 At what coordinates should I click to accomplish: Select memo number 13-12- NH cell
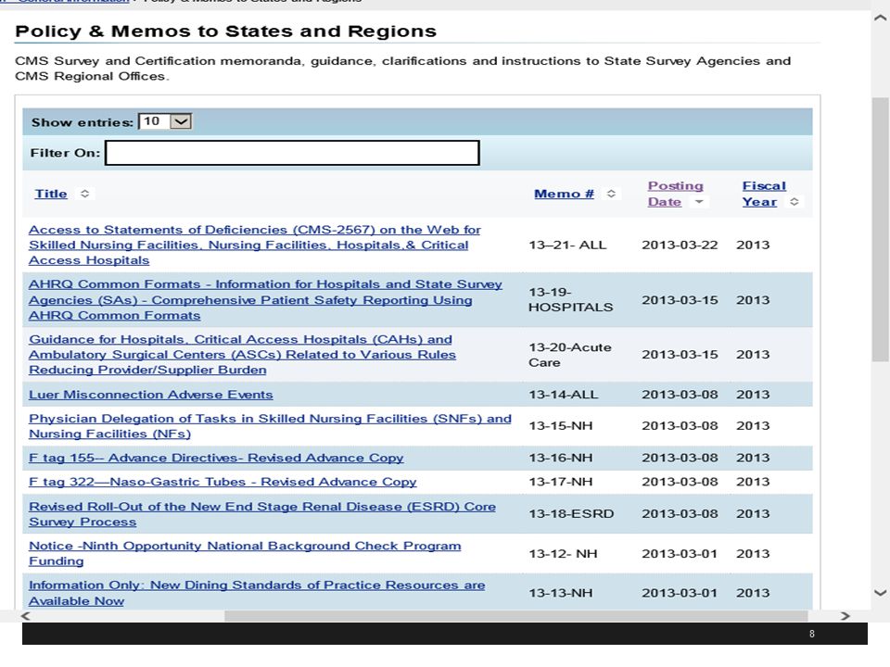[x=563, y=554]
